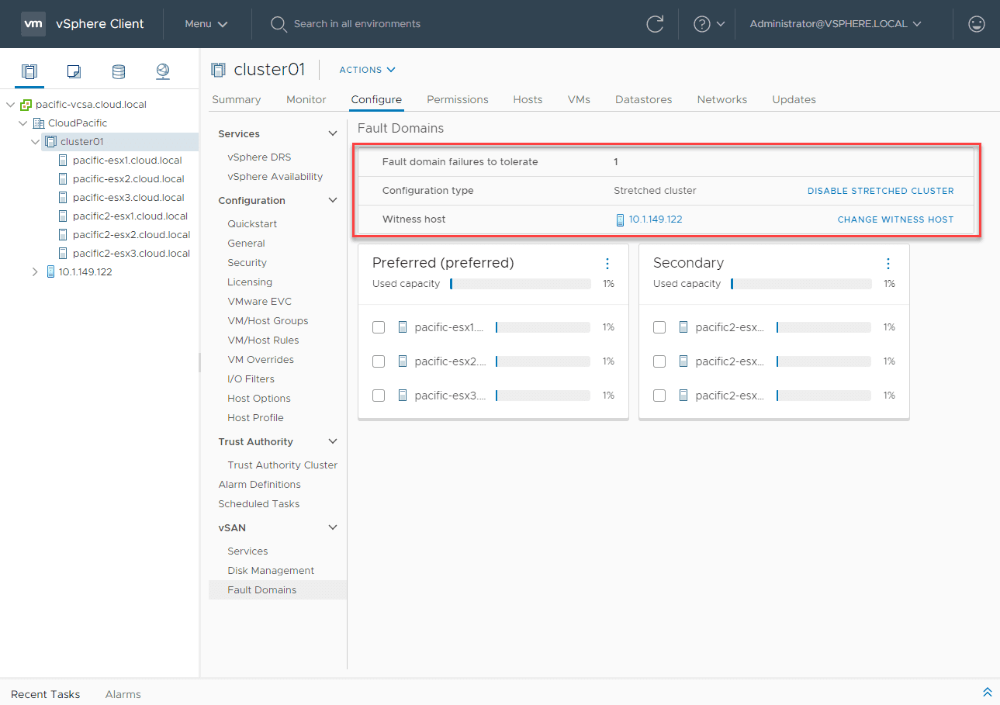Collapse the Services section

point(333,133)
